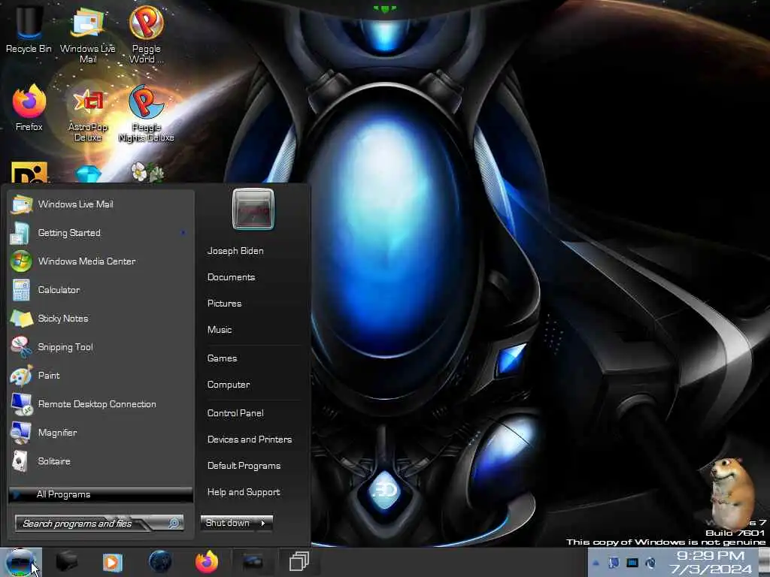Click the globe icon on taskbar

160,562
